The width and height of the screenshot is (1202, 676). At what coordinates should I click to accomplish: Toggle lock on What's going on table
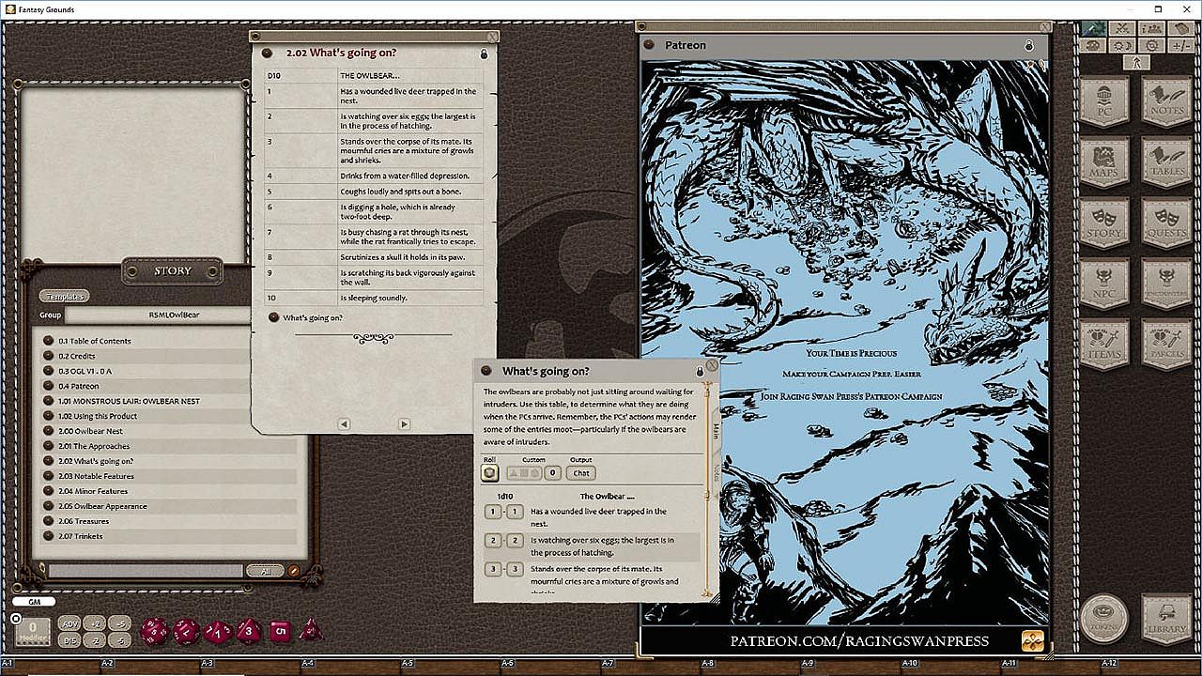coord(700,372)
